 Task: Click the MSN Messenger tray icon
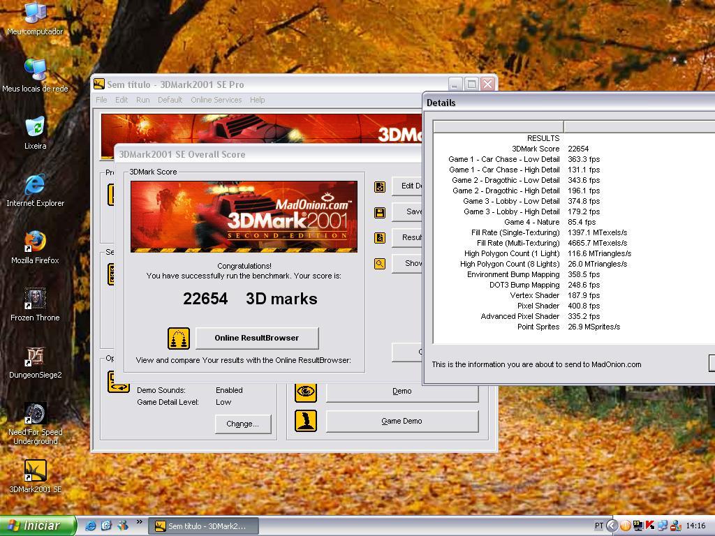pyautogui.click(x=675, y=526)
